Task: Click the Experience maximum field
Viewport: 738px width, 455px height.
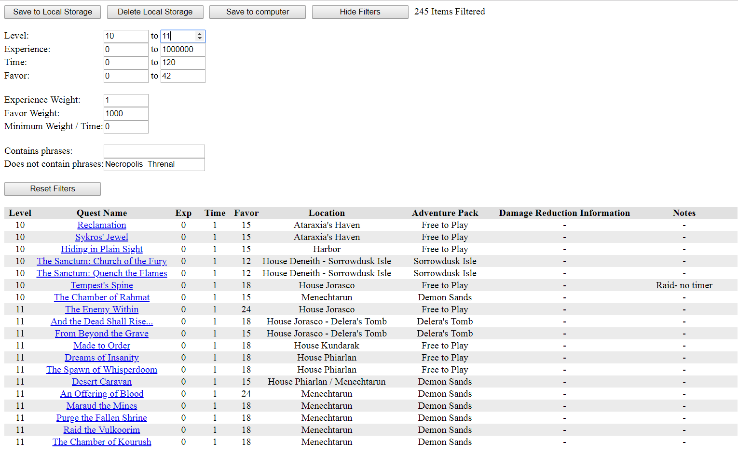Action: pyautogui.click(x=182, y=50)
